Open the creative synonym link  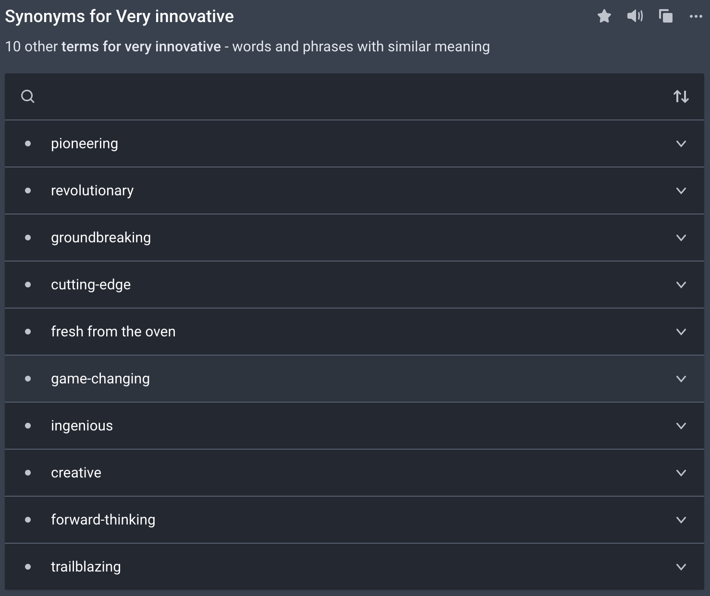(76, 473)
